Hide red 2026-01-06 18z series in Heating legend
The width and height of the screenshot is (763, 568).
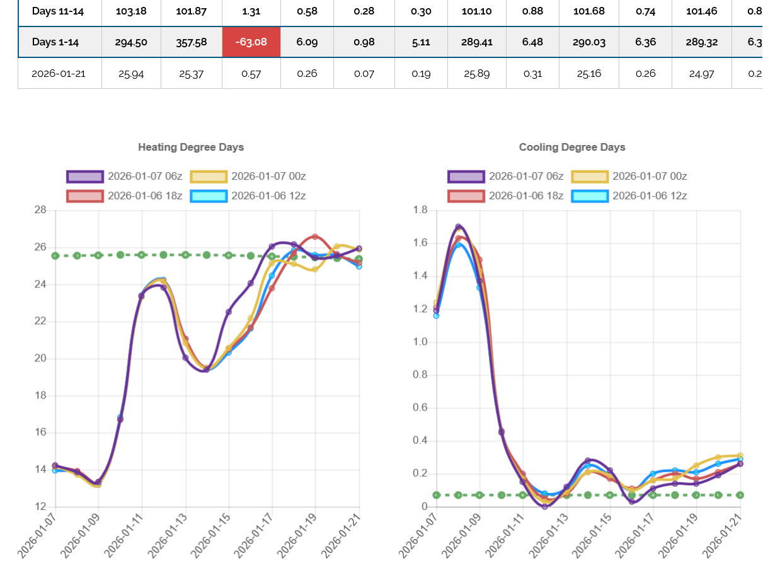pyautogui.click(x=84, y=196)
